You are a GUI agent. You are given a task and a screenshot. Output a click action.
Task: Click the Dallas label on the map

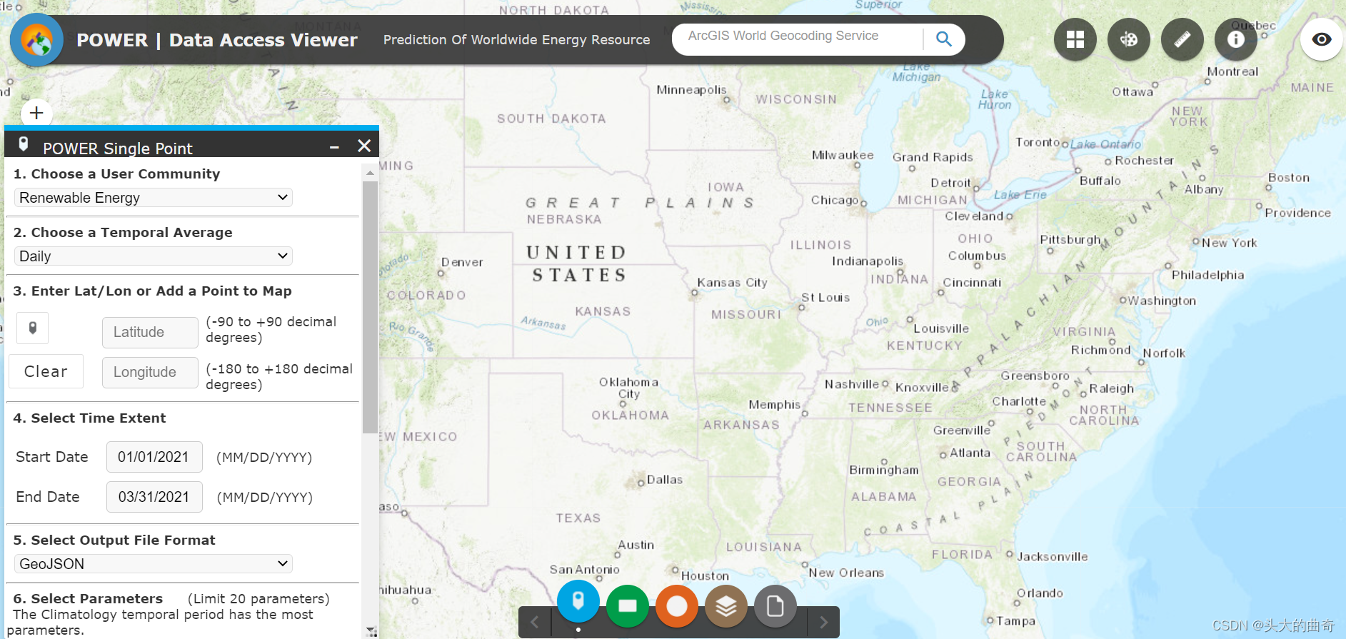665,480
